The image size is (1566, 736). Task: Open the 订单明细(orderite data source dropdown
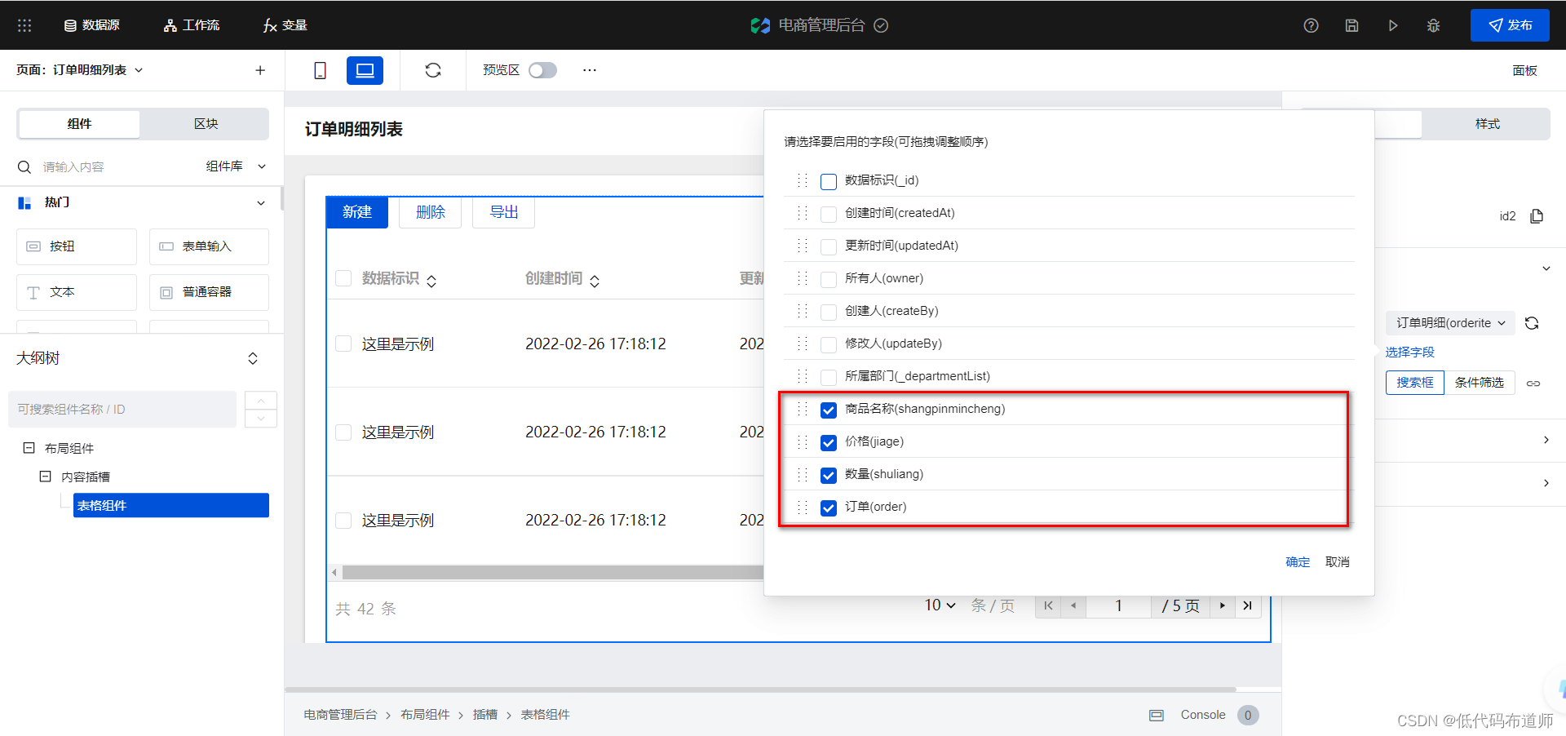click(1450, 323)
